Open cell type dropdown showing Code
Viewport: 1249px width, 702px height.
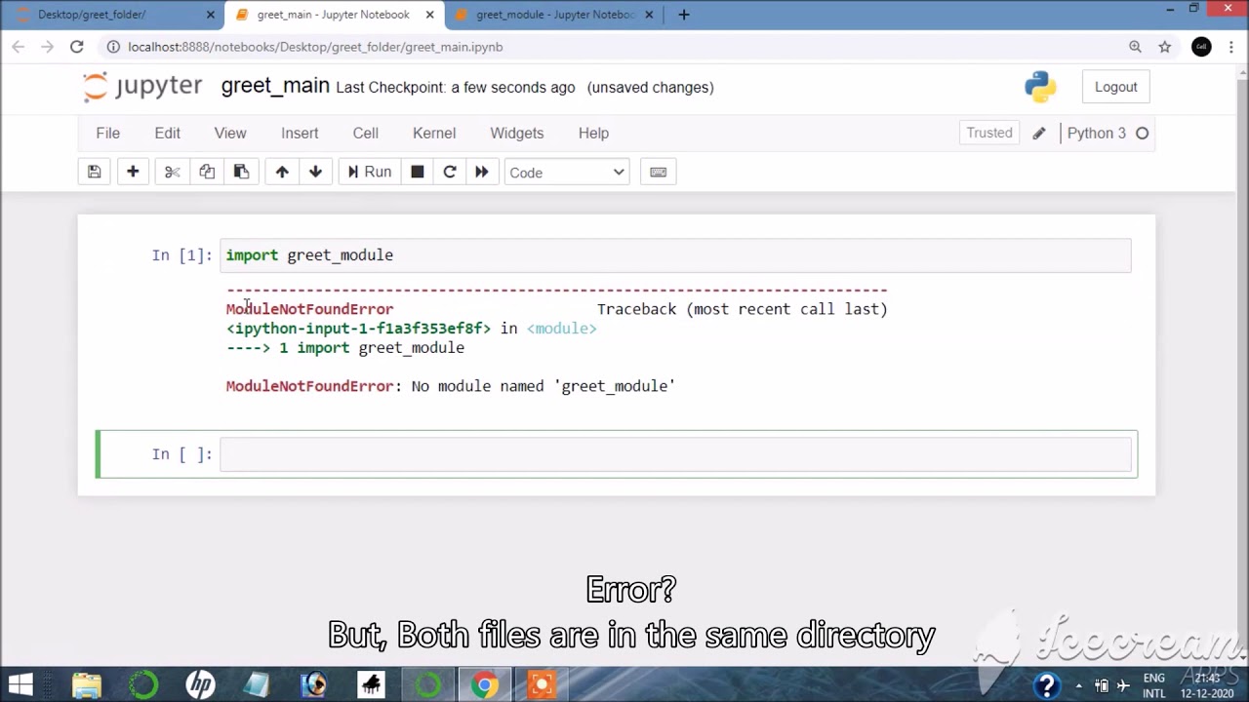pyautogui.click(x=567, y=173)
